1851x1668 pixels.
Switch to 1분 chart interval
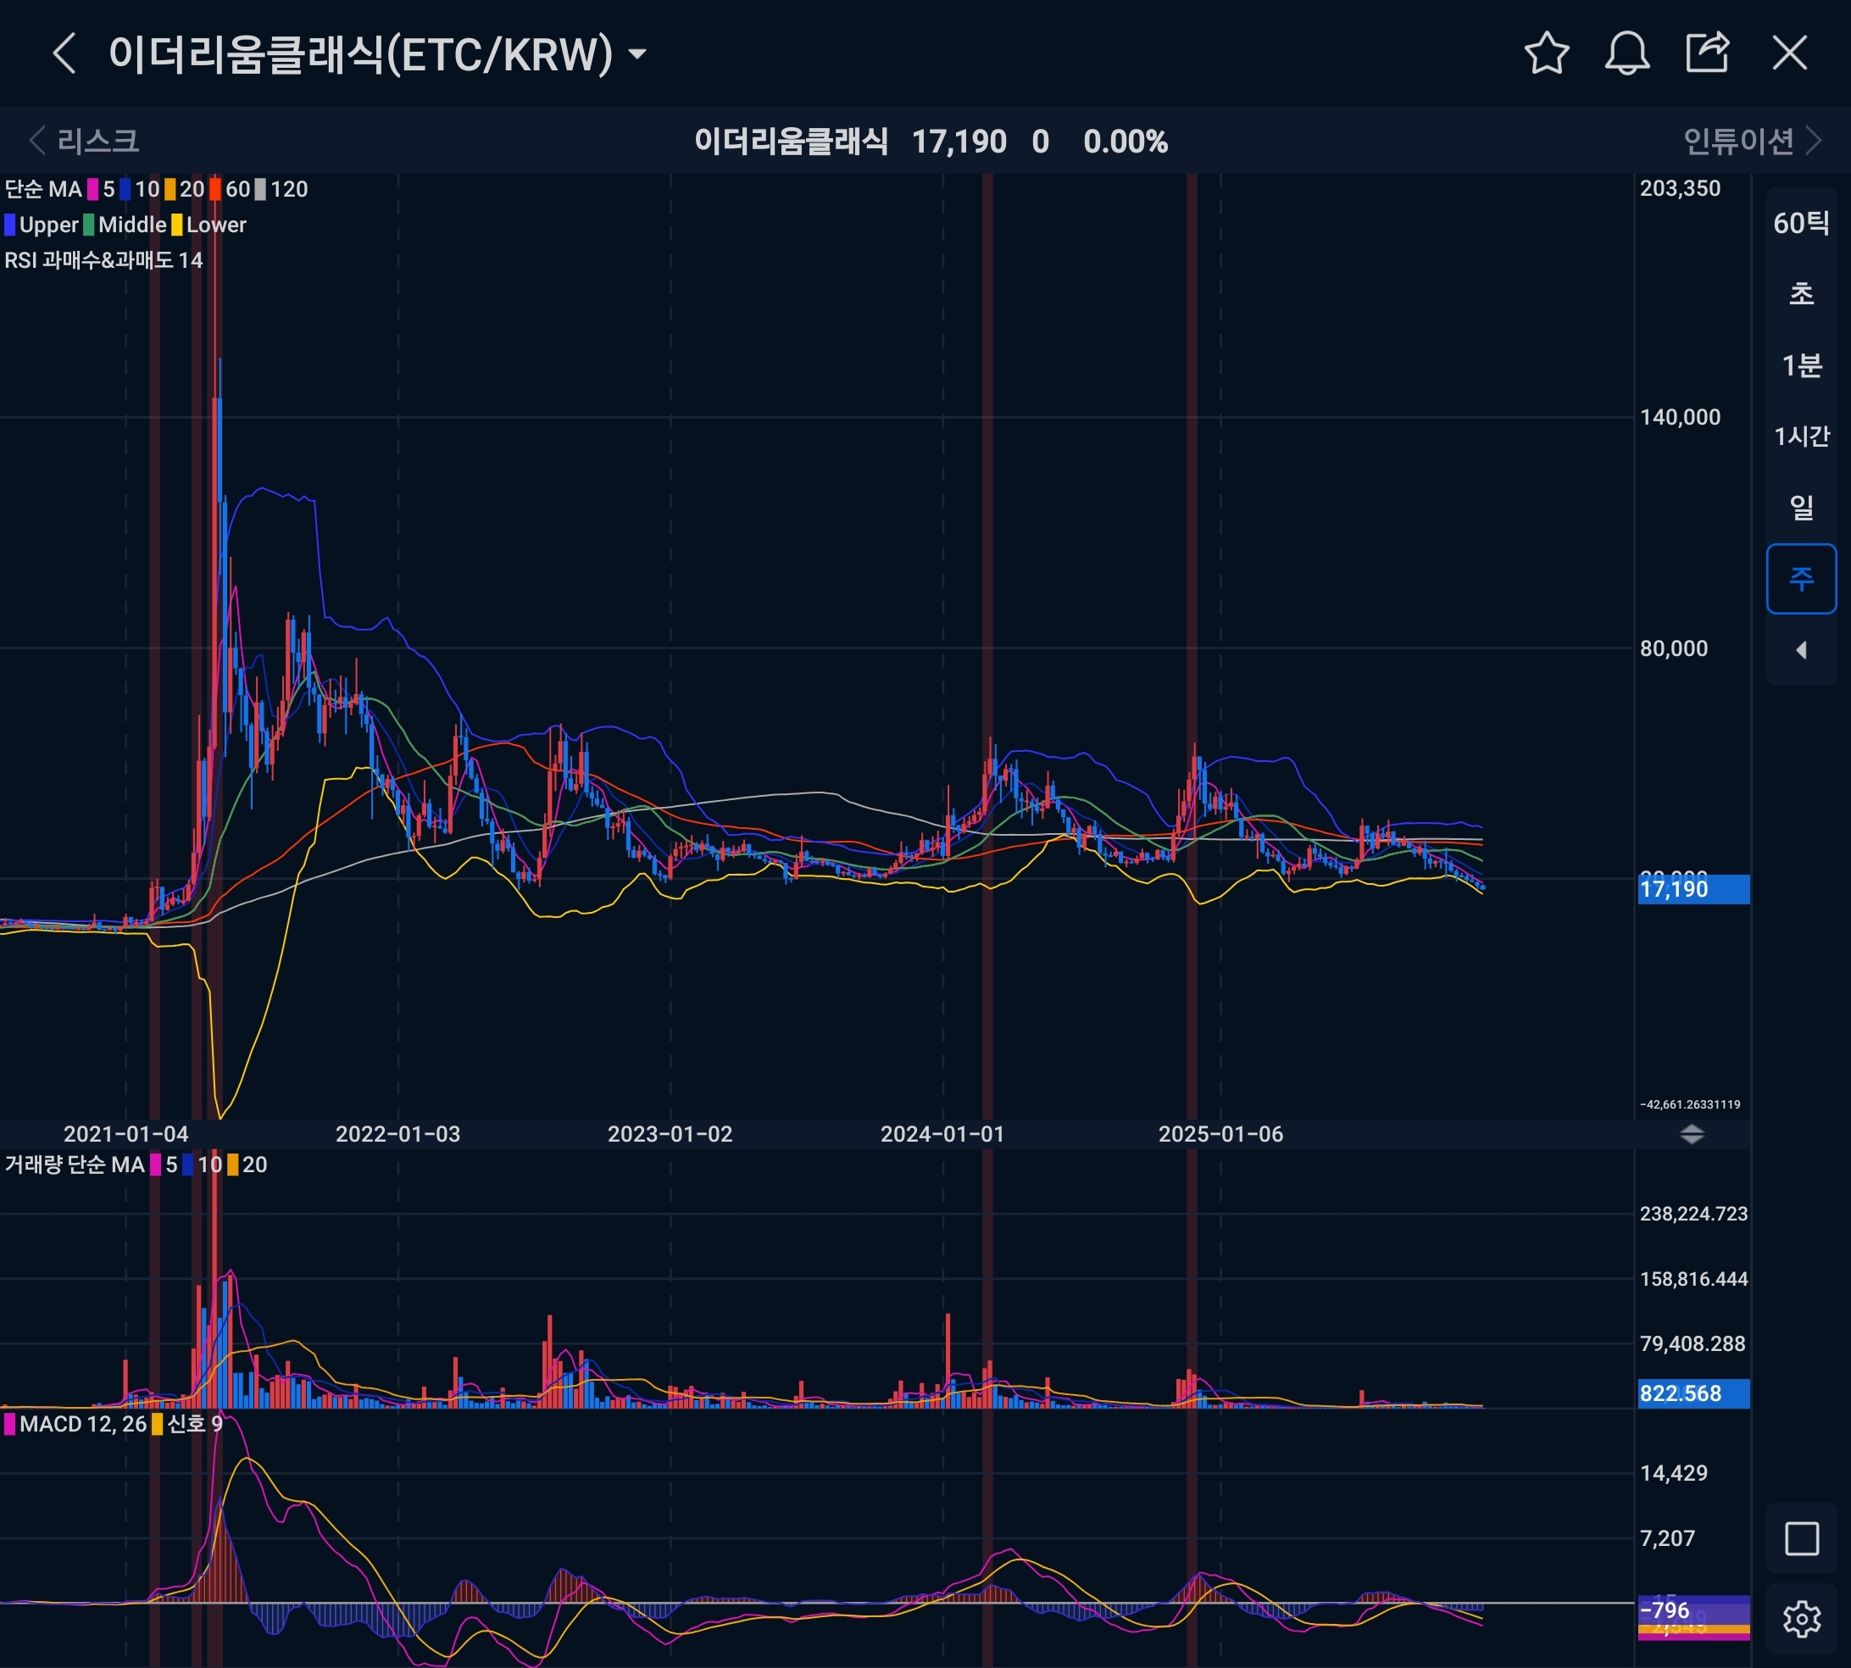1801,365
